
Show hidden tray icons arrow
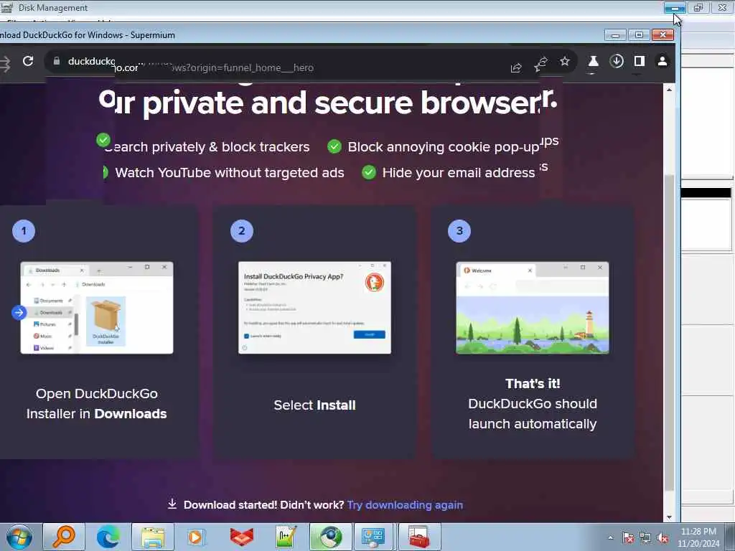[x=610, y=538]
